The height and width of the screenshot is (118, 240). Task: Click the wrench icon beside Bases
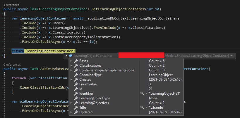76,61
